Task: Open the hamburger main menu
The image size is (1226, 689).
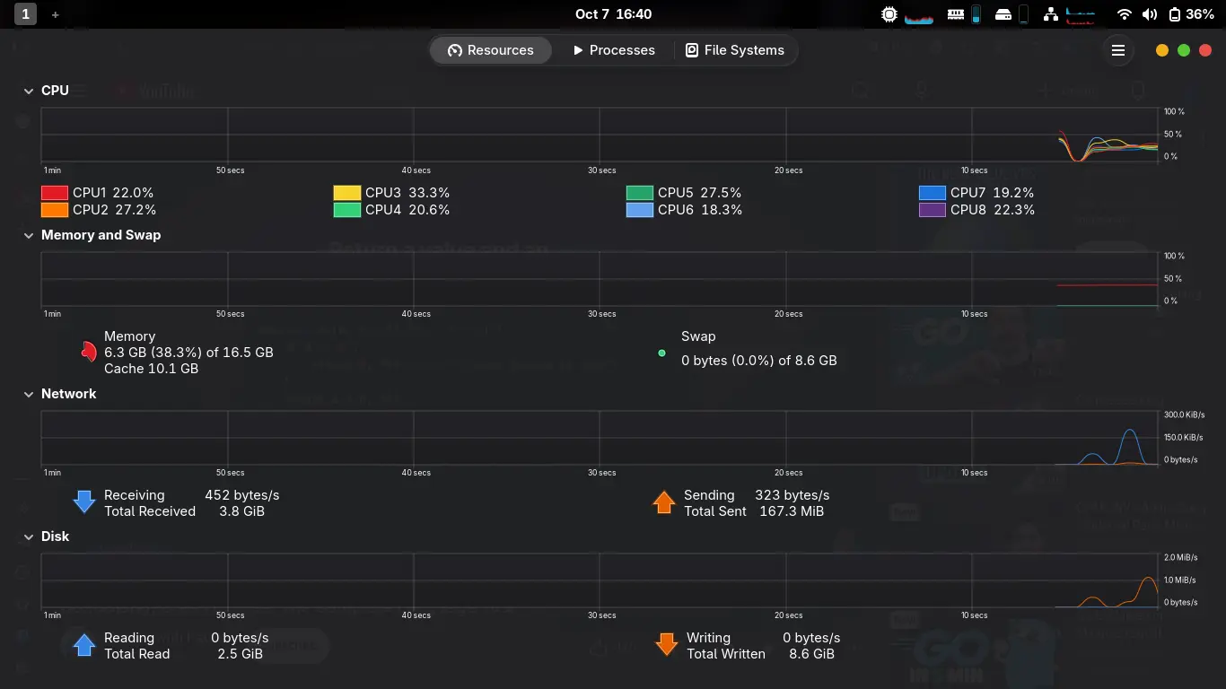Action: pos(1118,50)
